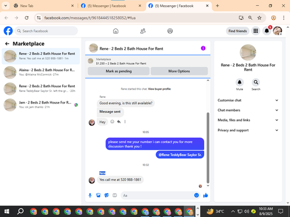Open the View buyer profile link
Image resolution: width=290 pixels, height=217 pixels.
[159, 89]
